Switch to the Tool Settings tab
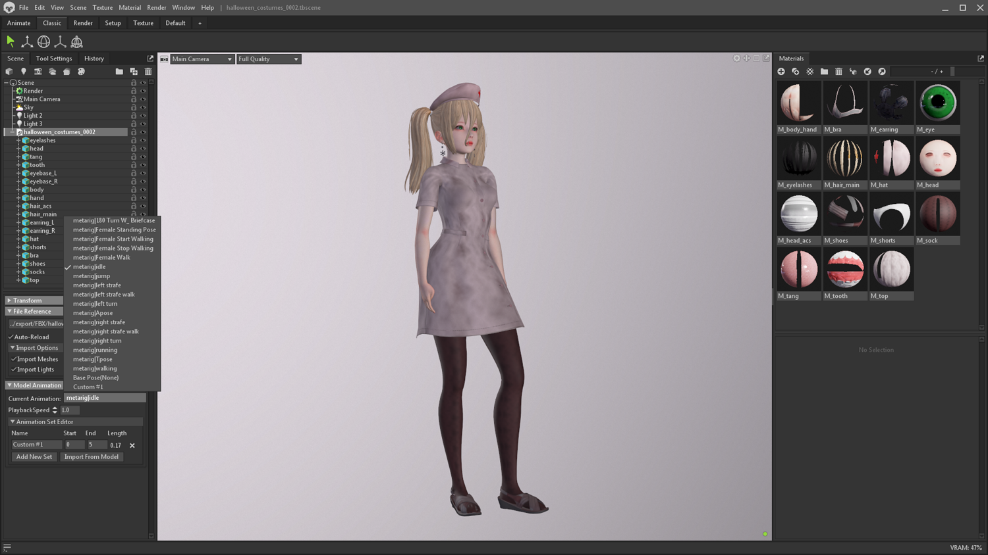 pyautogui.click(x=54, y=59)
